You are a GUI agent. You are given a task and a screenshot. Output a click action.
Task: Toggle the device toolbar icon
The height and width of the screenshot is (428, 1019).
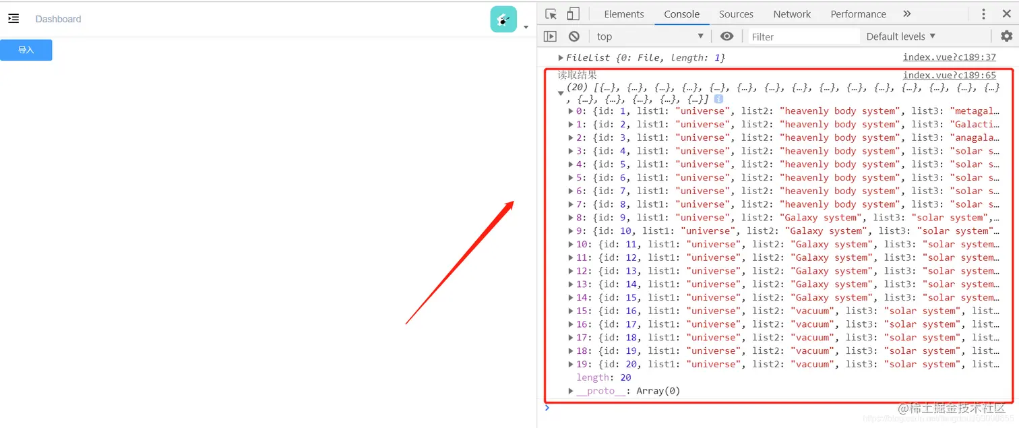573,14
